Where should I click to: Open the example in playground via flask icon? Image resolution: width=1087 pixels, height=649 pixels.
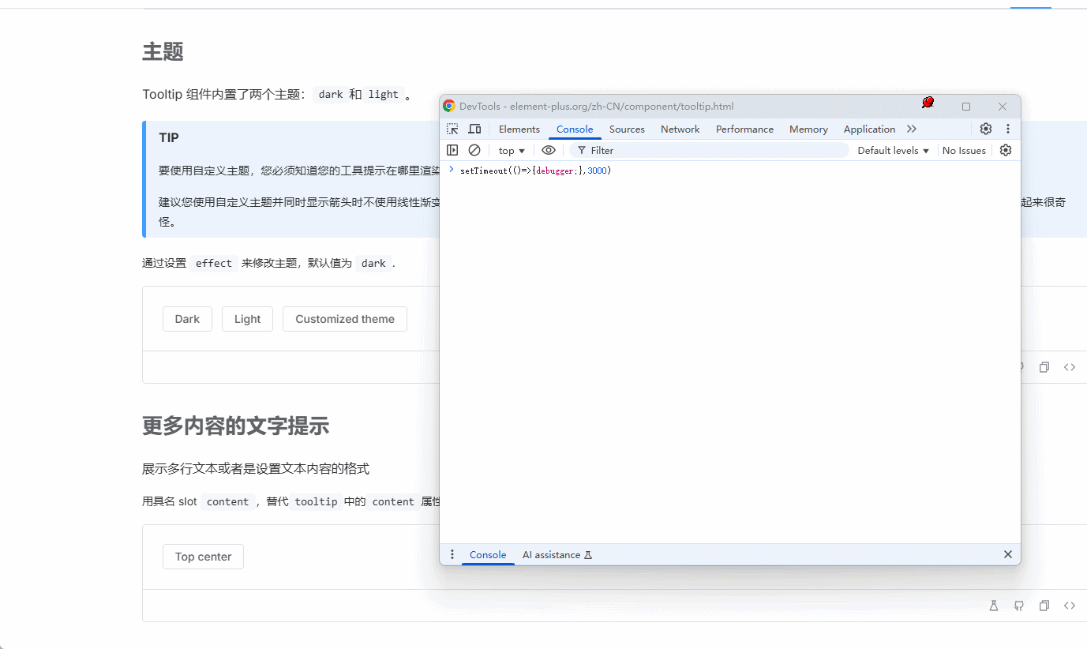coord(993,606)
